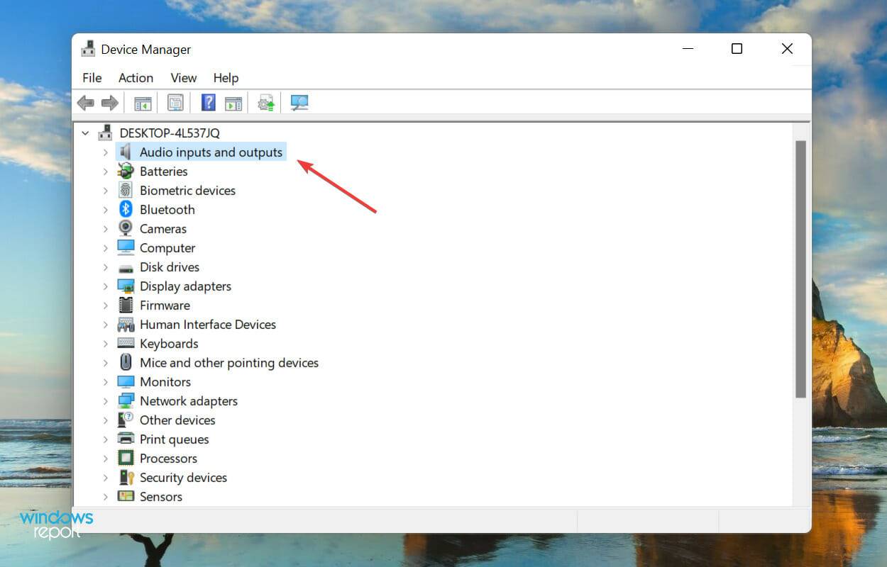Select Audio inputs and outputs
887x567 pixels.
pos(211,152)
